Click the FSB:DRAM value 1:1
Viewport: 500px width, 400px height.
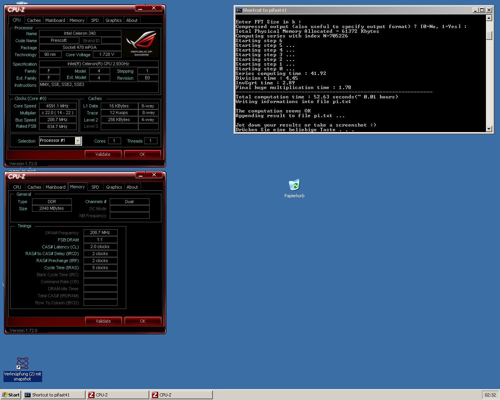tap(100, 239)
